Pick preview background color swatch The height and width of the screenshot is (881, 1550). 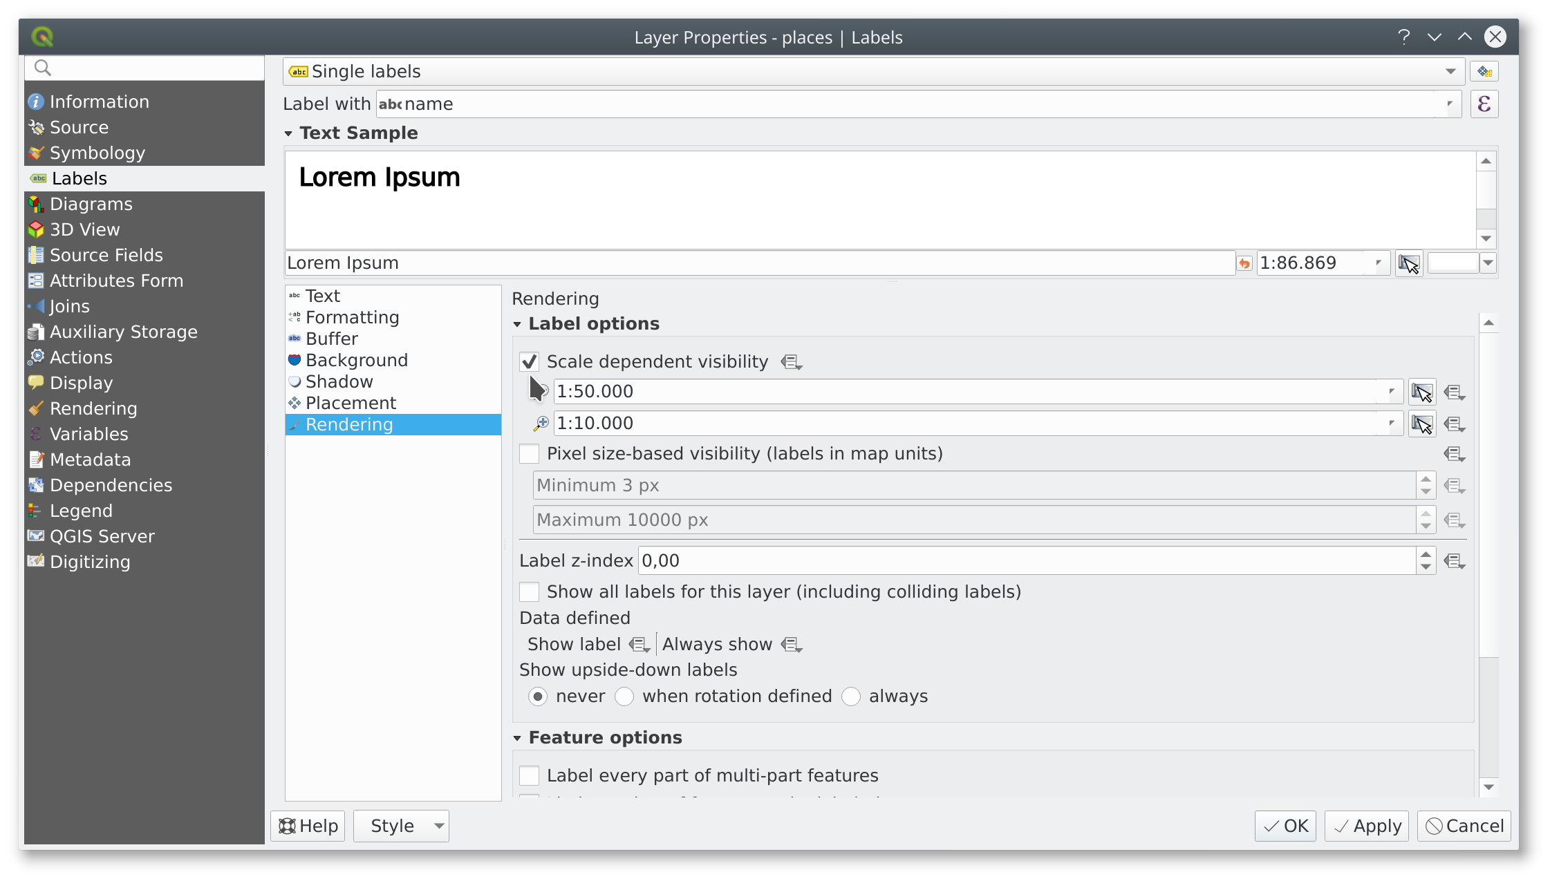1453,263
